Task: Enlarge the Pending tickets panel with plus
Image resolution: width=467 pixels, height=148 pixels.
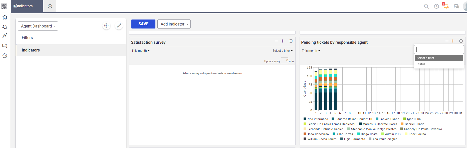Action: [x=453, y=41]
